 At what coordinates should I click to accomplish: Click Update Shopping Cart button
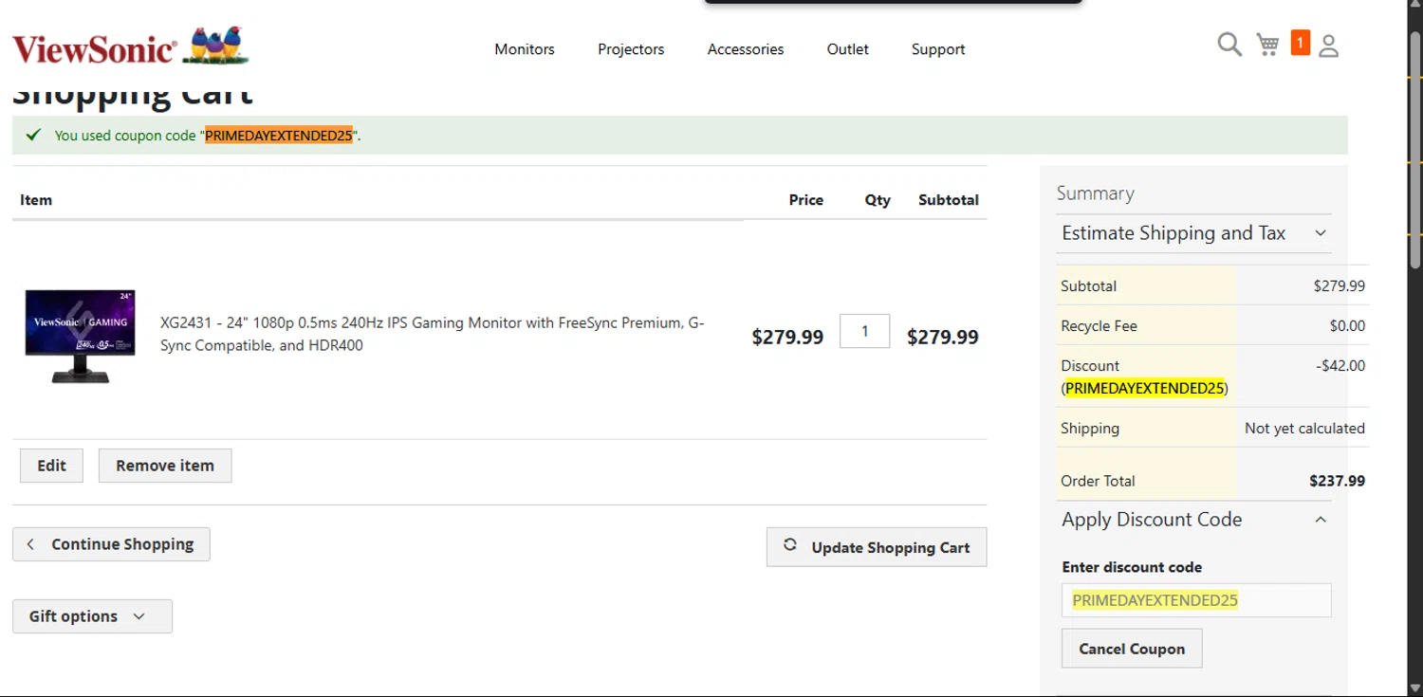pos(877,547)
